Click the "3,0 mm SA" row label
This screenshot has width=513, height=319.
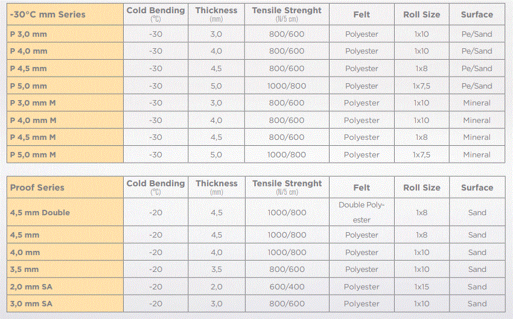click(31, 304)
